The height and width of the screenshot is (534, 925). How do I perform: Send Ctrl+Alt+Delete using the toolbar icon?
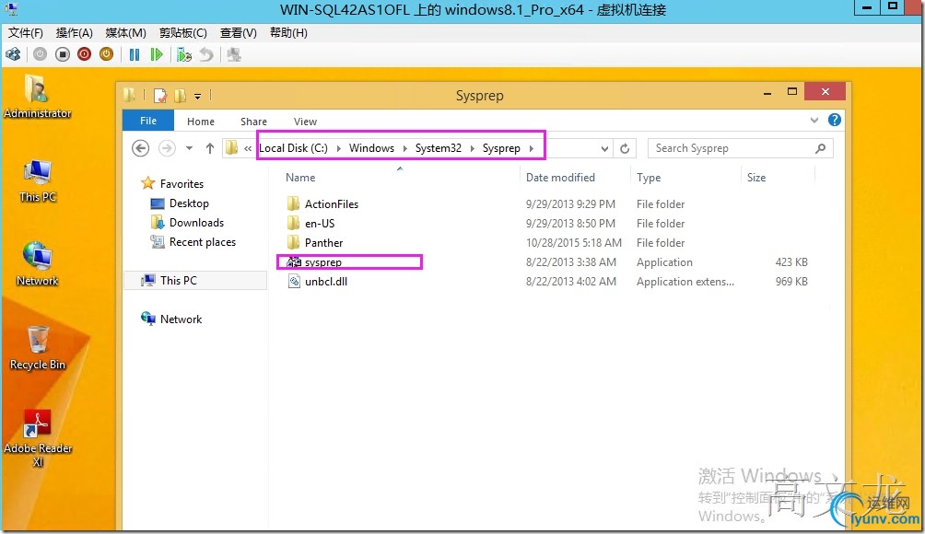click(x=13, y=55)
